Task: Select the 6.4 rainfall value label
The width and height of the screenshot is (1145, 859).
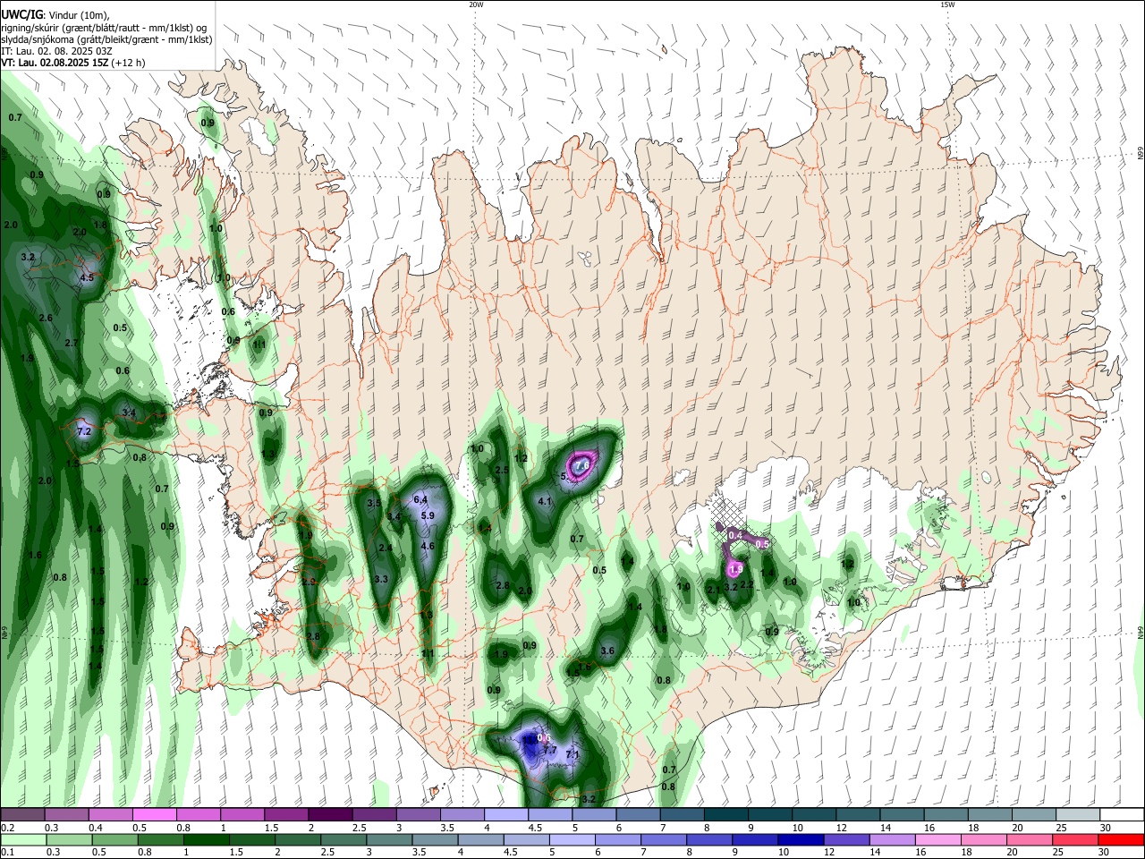Action: [x=421, y=499]
